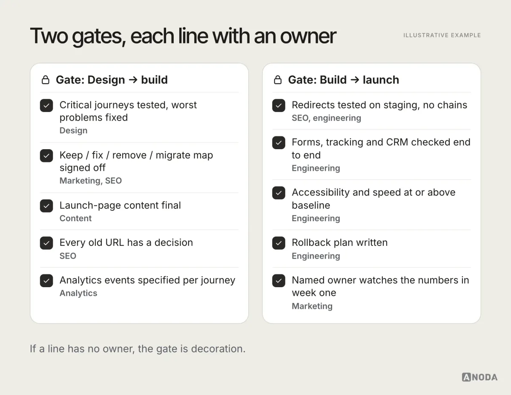The height and width of the screenshot is (395, 511).
Task: Click the lock icon beside Gate: Build → launch
Action: point(278,80)
